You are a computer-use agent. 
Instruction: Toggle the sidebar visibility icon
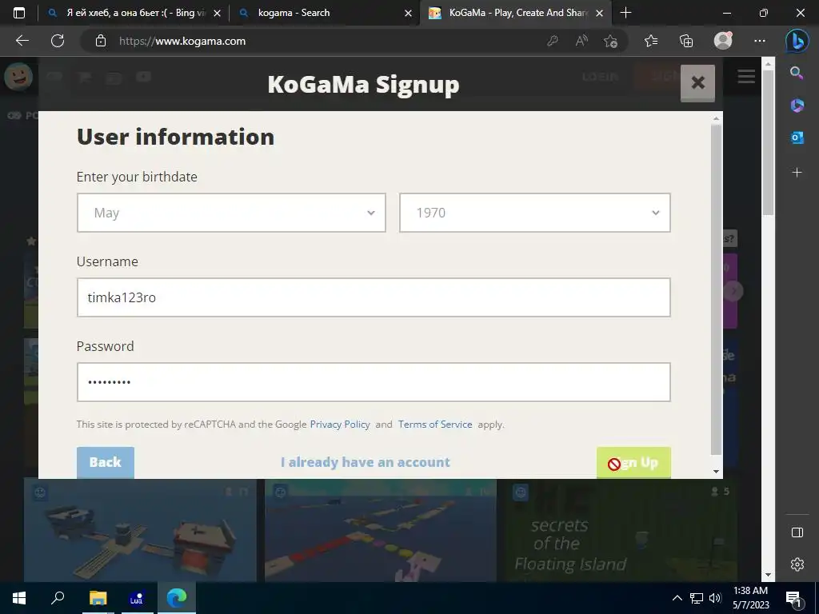click(797, 532)
